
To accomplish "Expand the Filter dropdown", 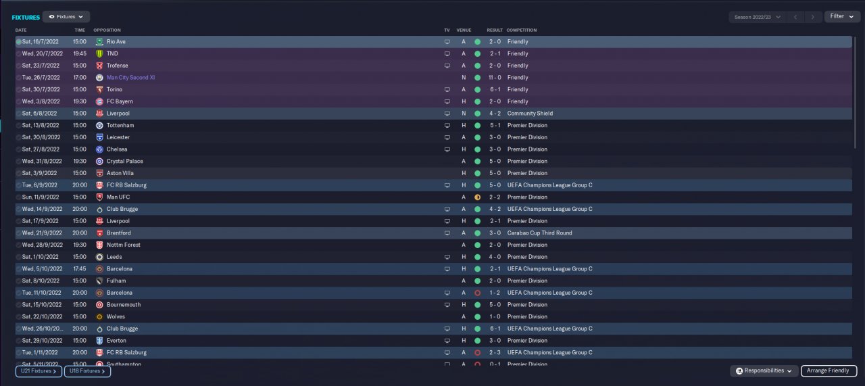I will 842,16.
